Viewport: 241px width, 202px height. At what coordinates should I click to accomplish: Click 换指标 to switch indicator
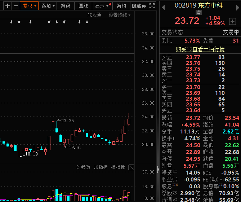118,167
